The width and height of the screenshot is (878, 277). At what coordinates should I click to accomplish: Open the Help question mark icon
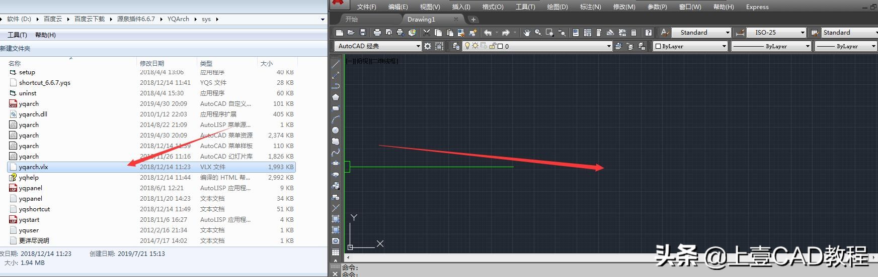point(649,33)
